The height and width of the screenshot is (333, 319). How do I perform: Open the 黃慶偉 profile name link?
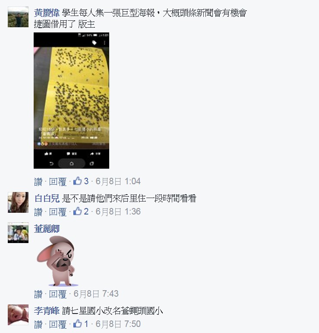(47, 13)
